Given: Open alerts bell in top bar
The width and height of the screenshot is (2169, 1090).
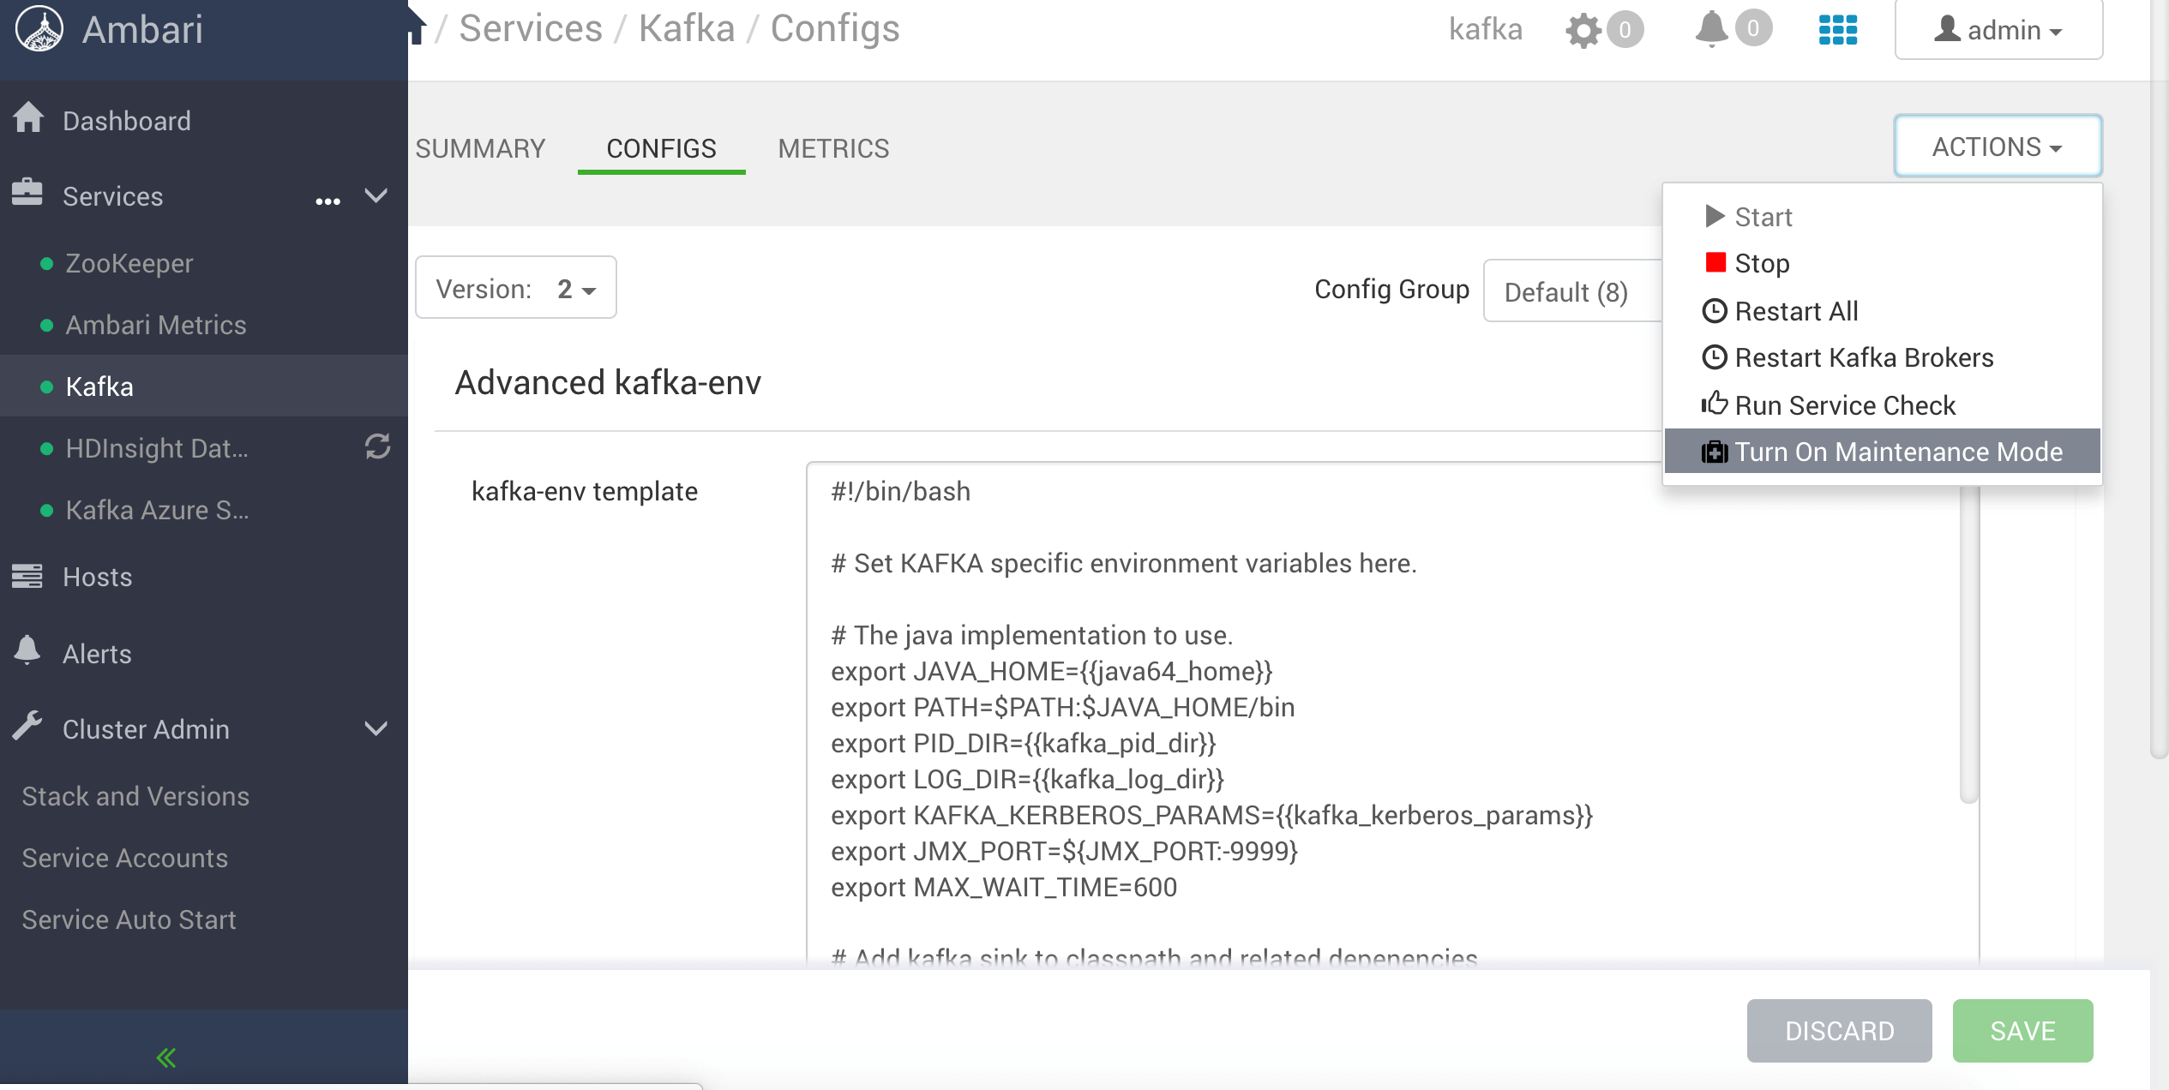Looking at the screenshot, I should (1711, 29).
